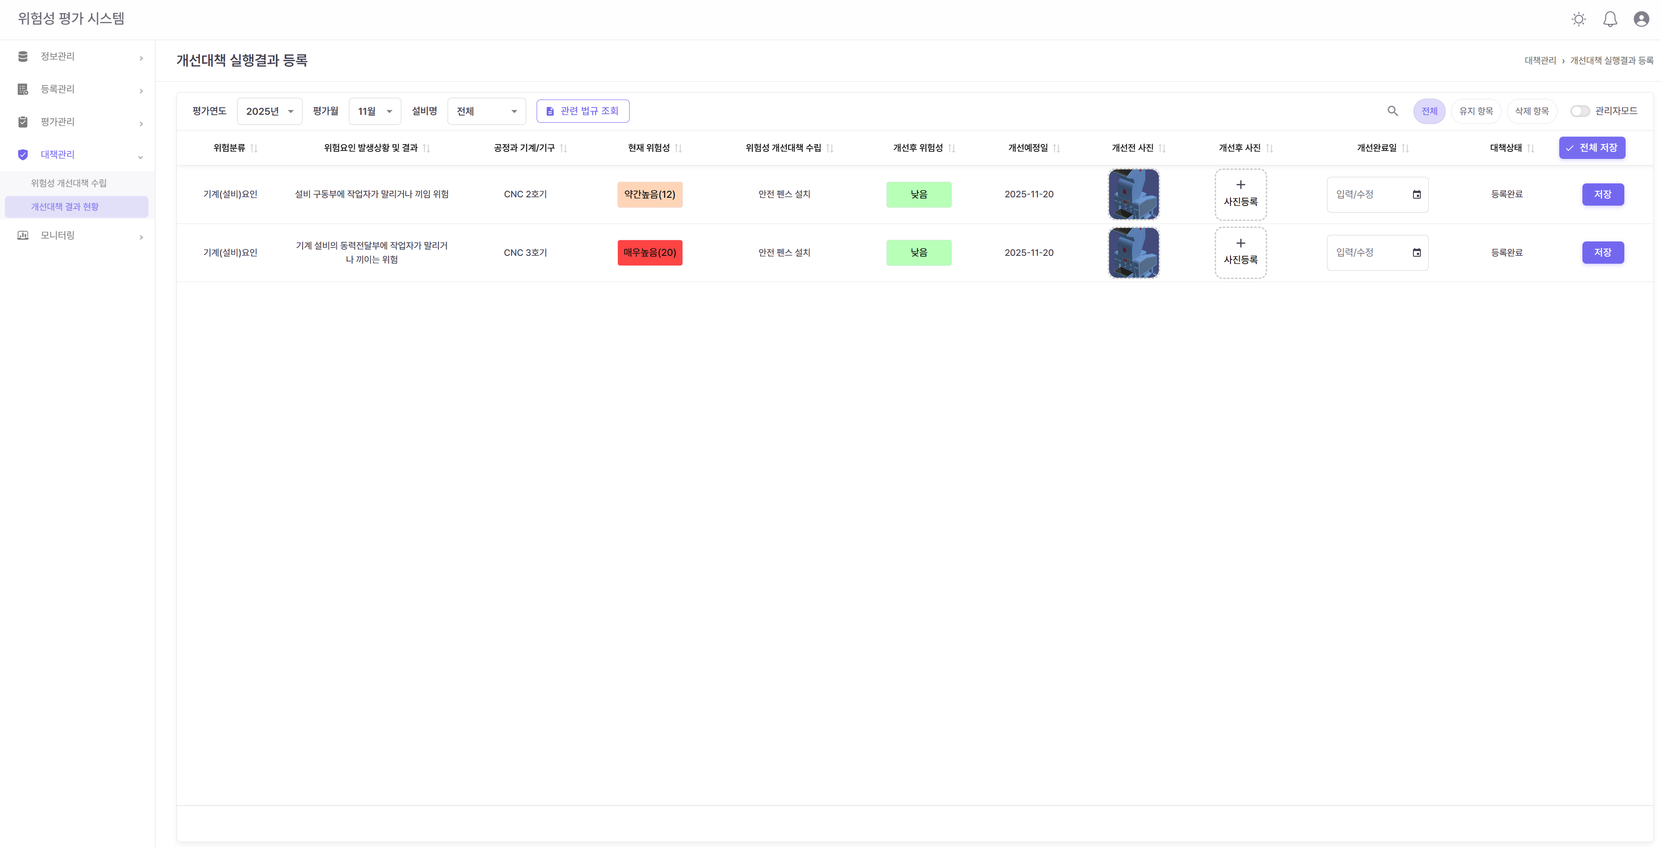This screenshot has width=1661, height=847.
Task: Open the user account avatar
Action: click(x=1641, y=19)
